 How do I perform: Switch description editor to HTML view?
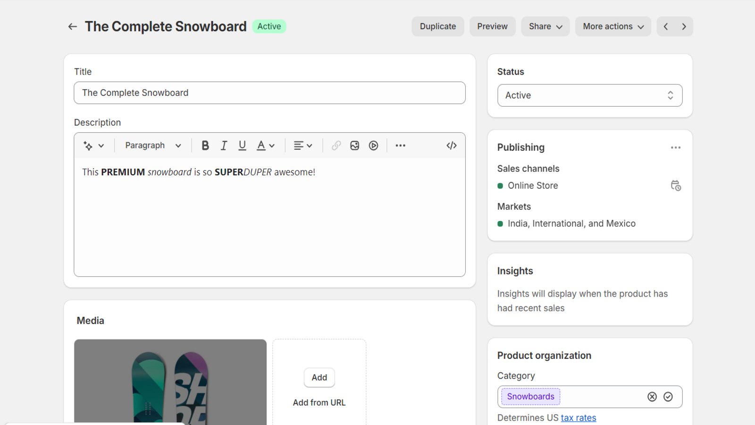(x=452, y=145)
